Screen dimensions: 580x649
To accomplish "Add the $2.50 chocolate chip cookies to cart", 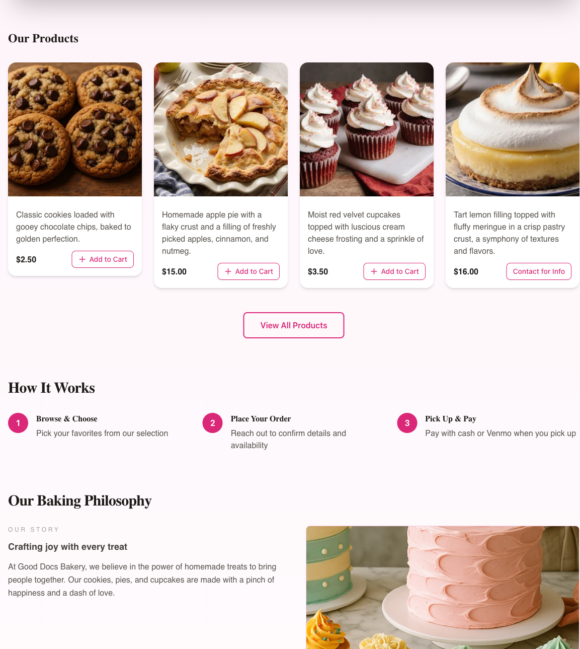I will pyautogui.click(x=103, y=259).
